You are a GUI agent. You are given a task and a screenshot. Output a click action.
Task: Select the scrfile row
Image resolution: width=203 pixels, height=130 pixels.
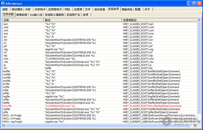100,84
